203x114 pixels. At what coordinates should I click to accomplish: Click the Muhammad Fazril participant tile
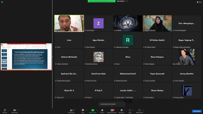click(x=128, y=74)
